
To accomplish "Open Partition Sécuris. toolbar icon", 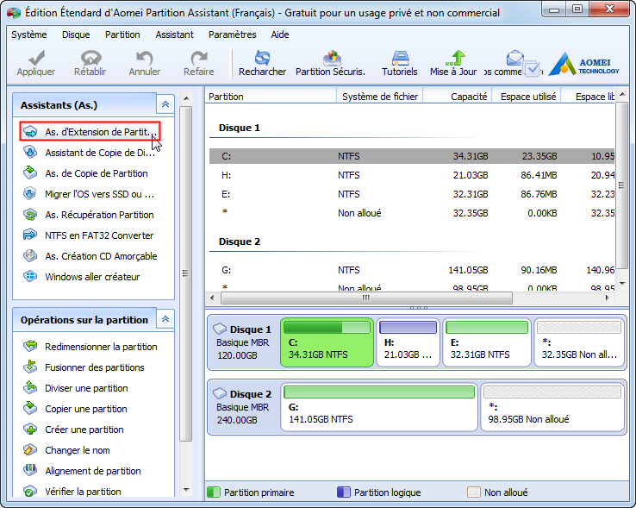I will point(332,58).
